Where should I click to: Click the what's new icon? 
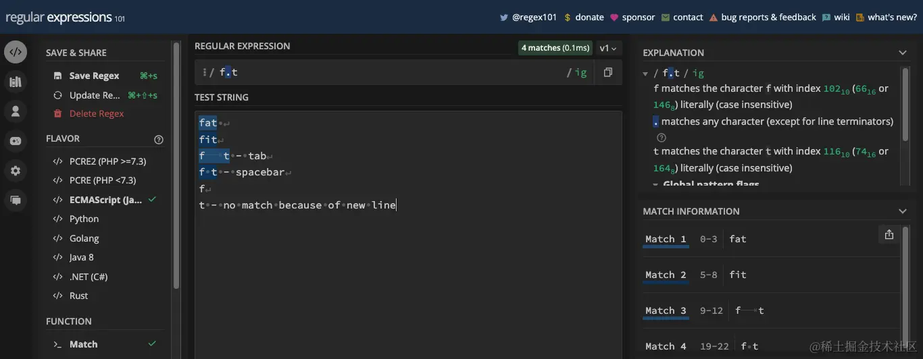click(860, 18)
